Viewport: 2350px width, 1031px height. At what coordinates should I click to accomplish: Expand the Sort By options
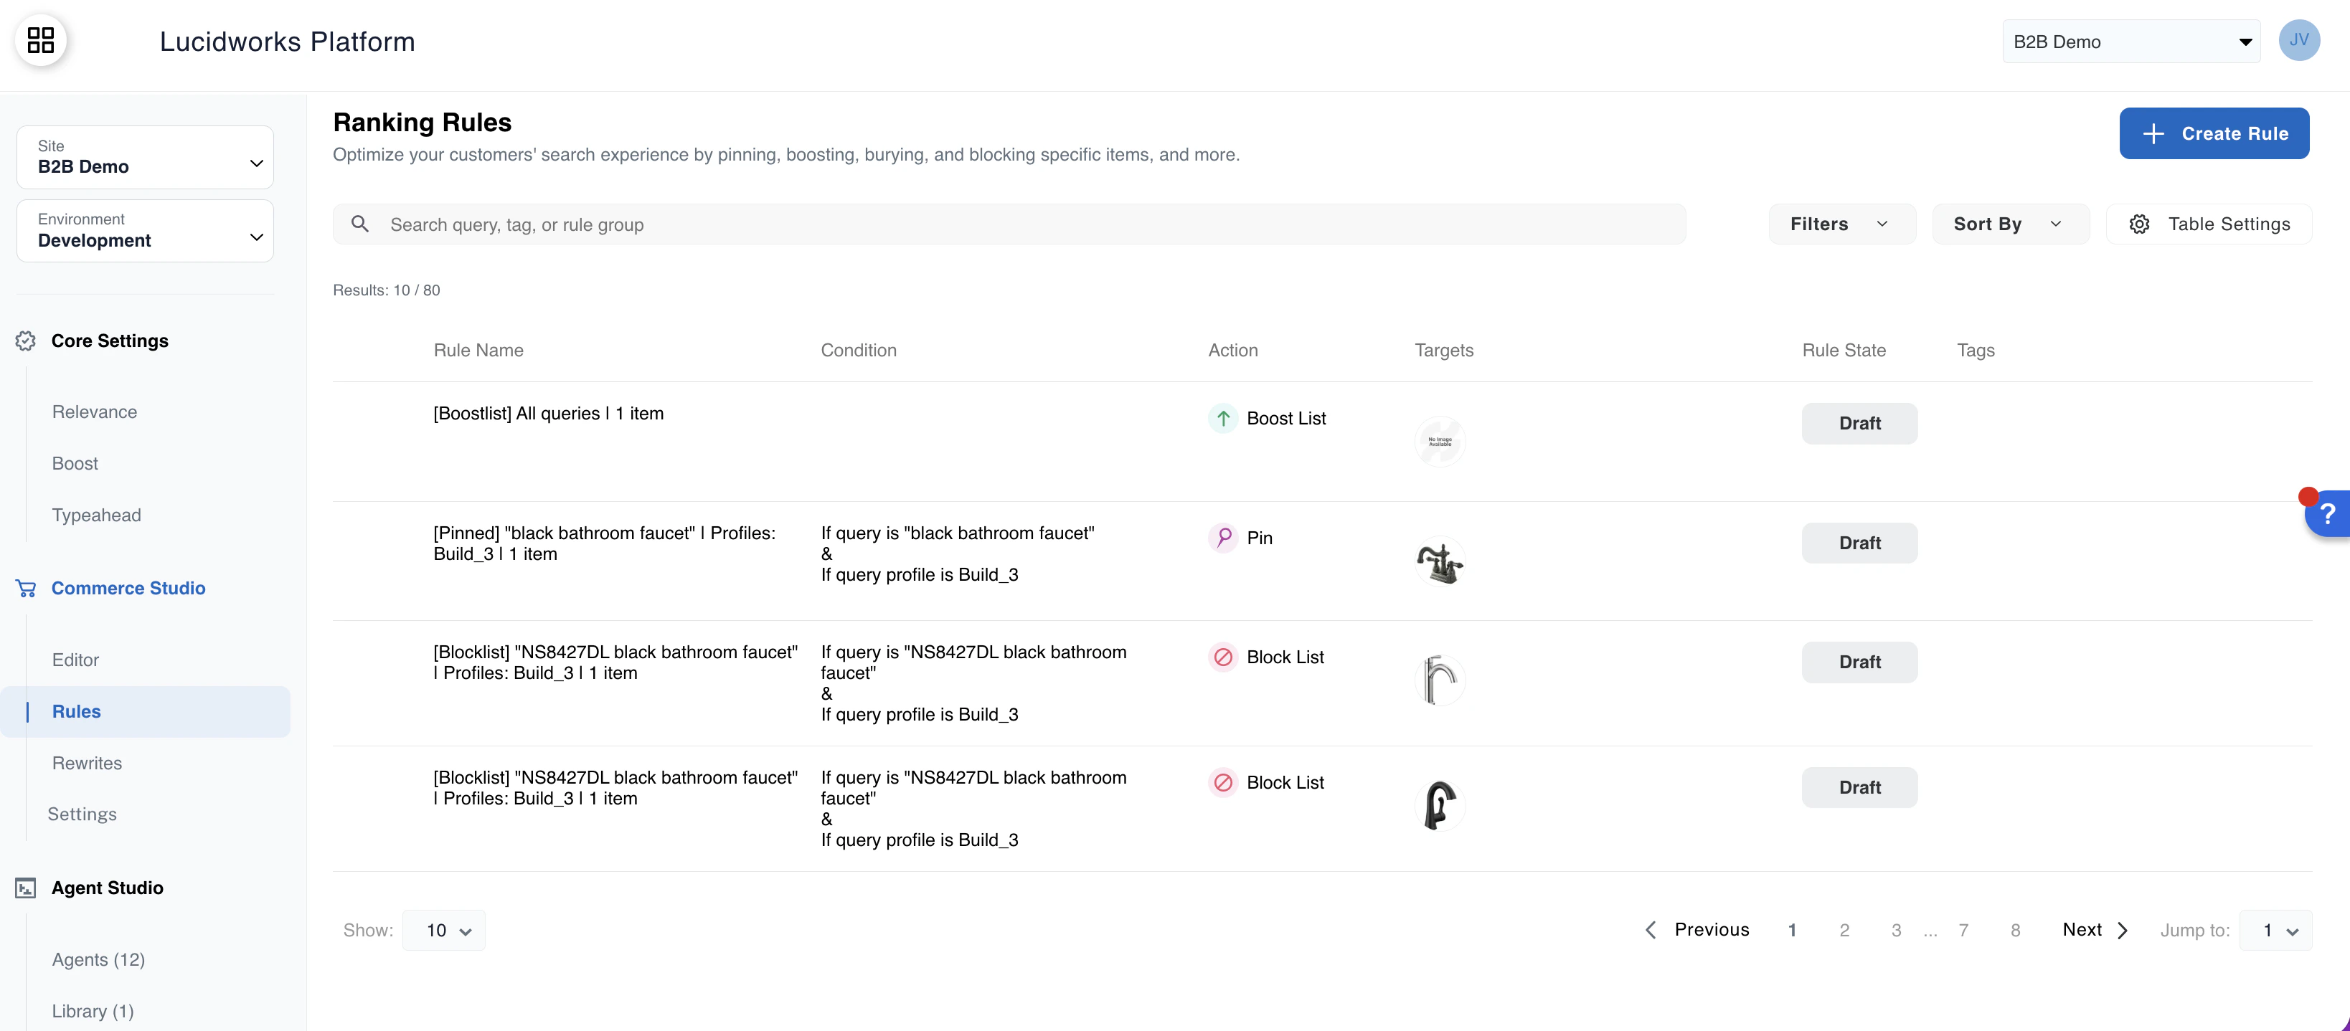point(2010,224)
